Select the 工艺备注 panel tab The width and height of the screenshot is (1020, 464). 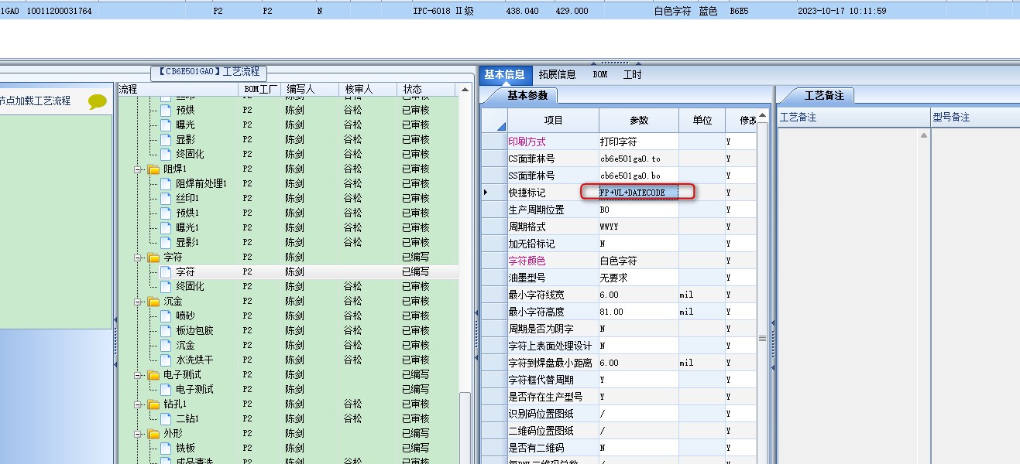[825, 96]
